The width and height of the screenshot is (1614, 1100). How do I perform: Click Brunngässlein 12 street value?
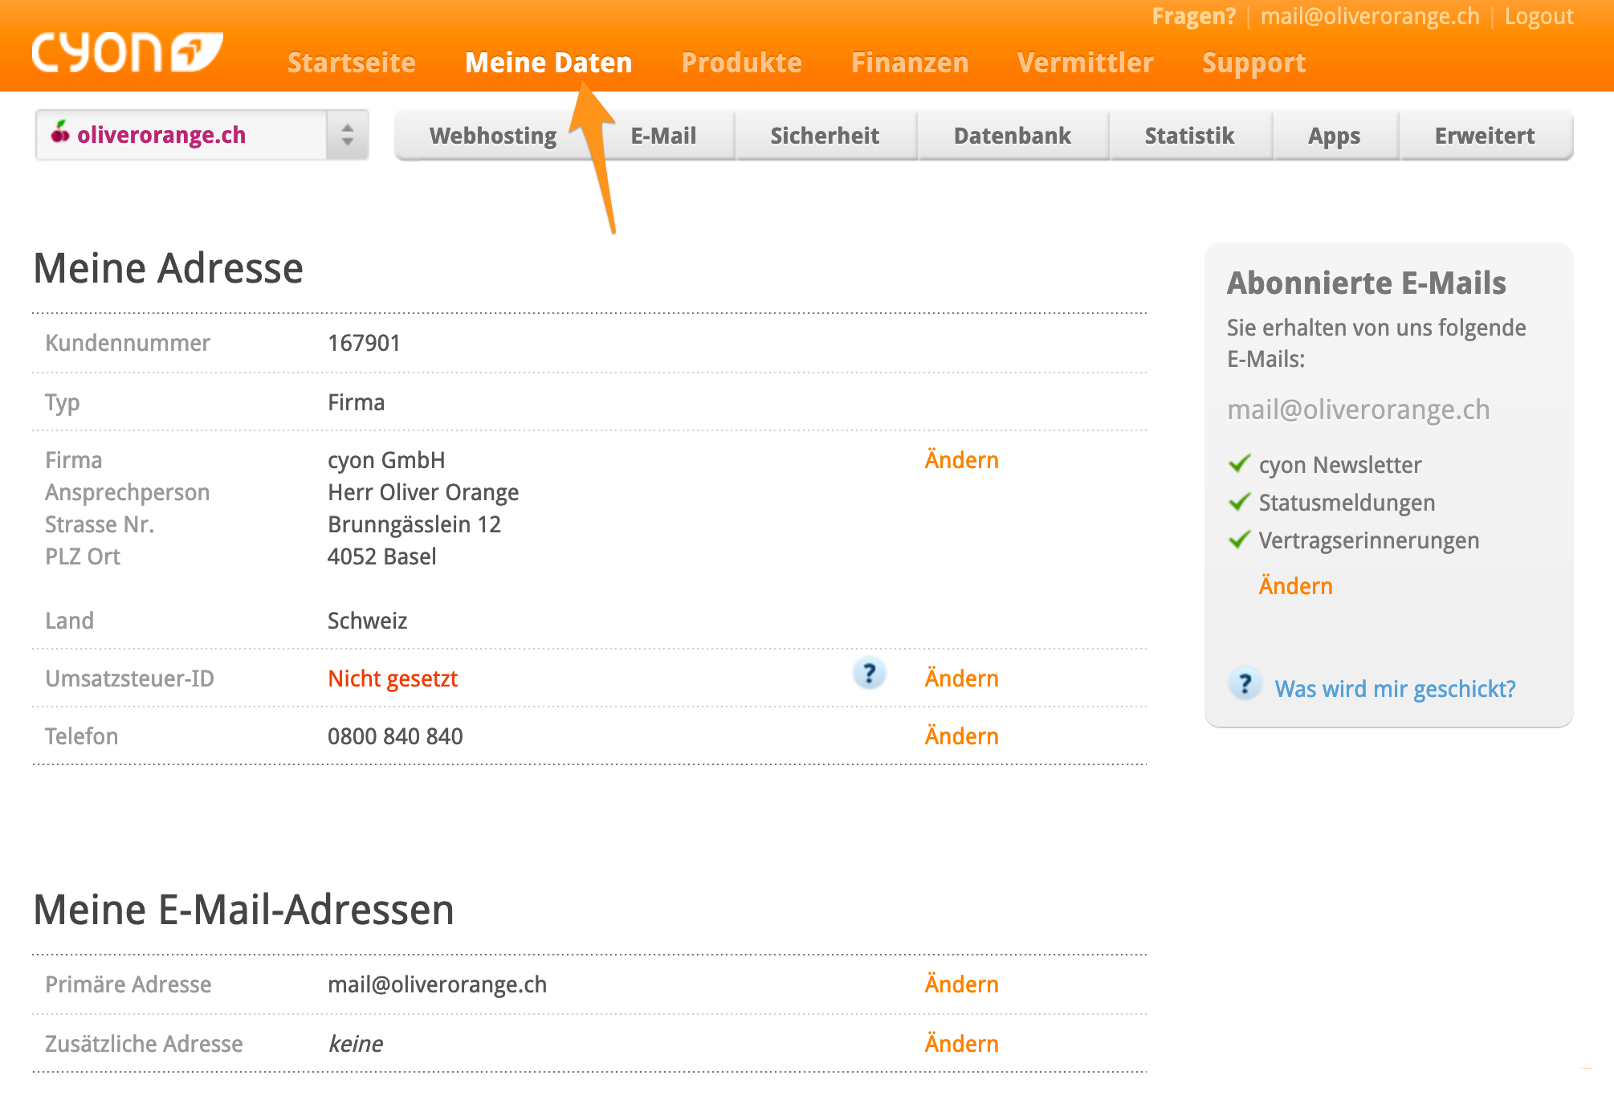(x=414, y=524)
